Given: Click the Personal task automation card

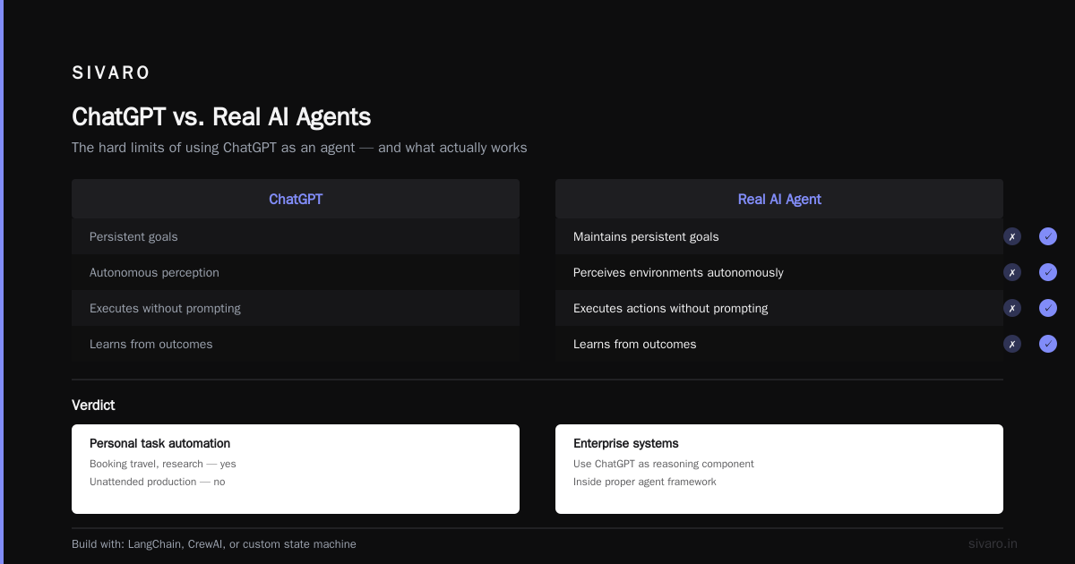Looking at the screenshot, I should [296, 469].
